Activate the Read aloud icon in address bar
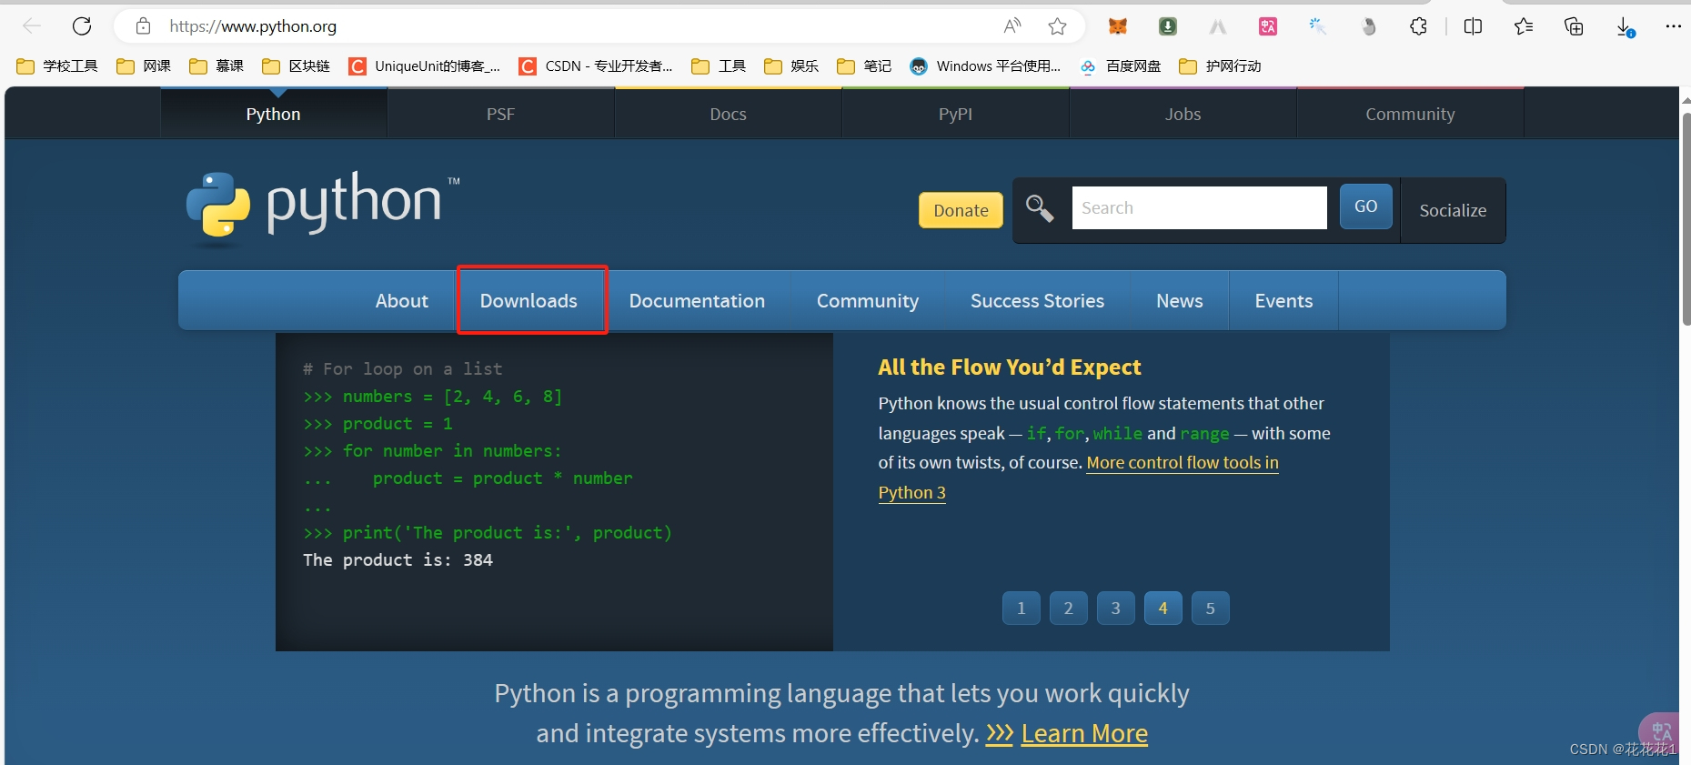This screenshot has width=1691, height=765. [x=1012, y=26]
